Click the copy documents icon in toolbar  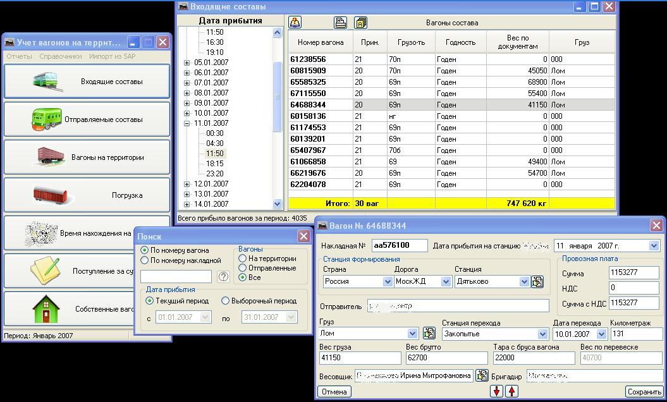pos(360,23)
